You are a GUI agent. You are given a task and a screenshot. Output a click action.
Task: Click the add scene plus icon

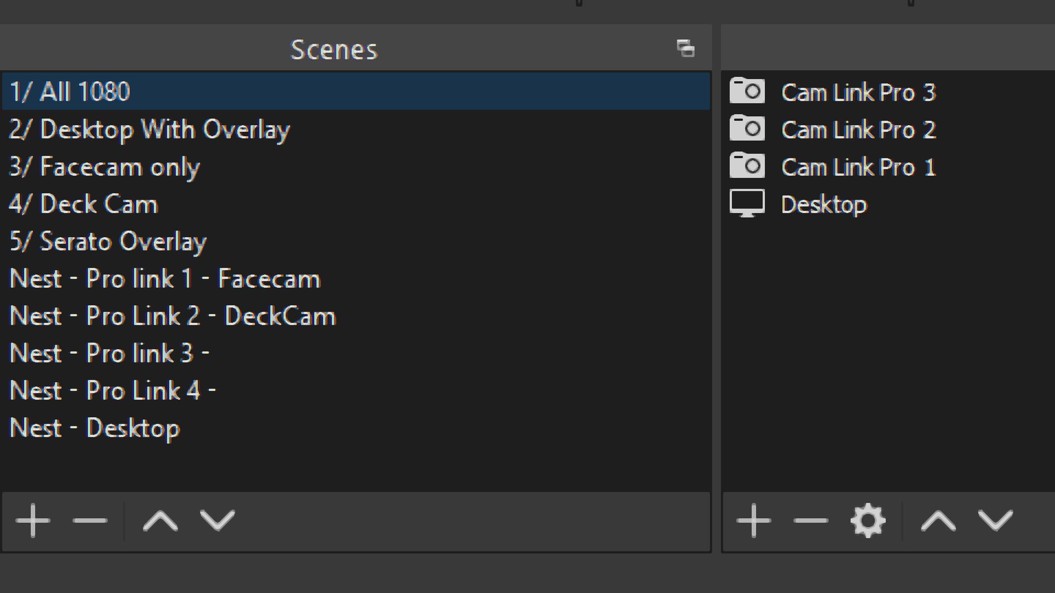pos(33,520)
